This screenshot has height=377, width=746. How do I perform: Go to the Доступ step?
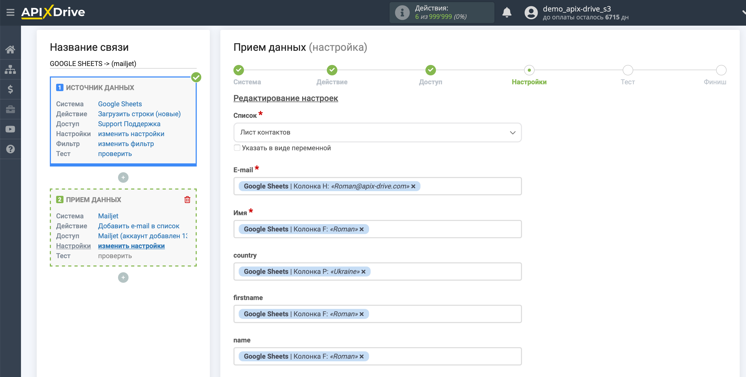(430, 70)
